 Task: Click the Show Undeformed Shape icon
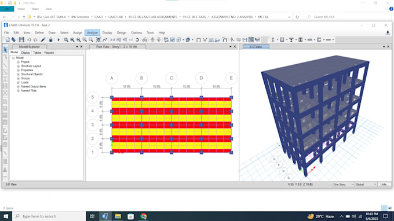(x=199, y=40)
